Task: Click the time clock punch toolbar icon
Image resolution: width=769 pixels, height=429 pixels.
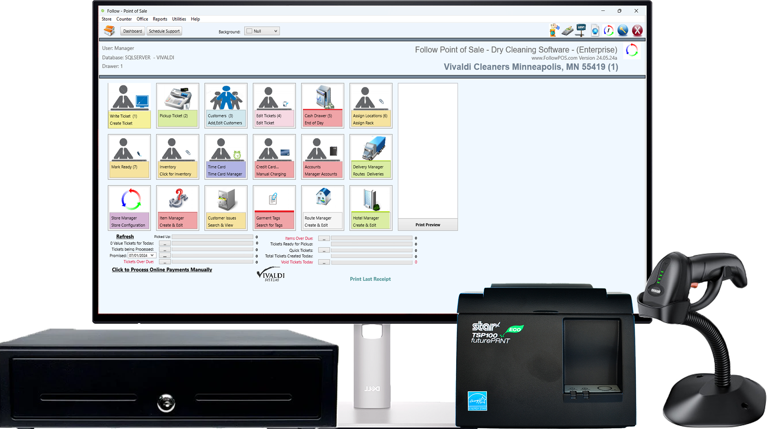Action: (x=554, y=30)
